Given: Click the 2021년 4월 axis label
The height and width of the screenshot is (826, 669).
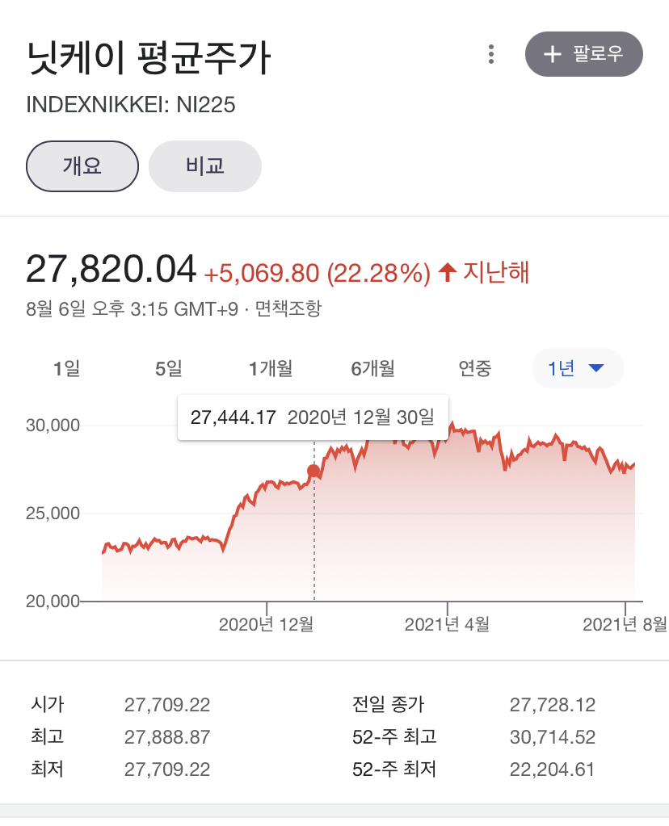Looking at the screenshot, I should tap(447, 624).
